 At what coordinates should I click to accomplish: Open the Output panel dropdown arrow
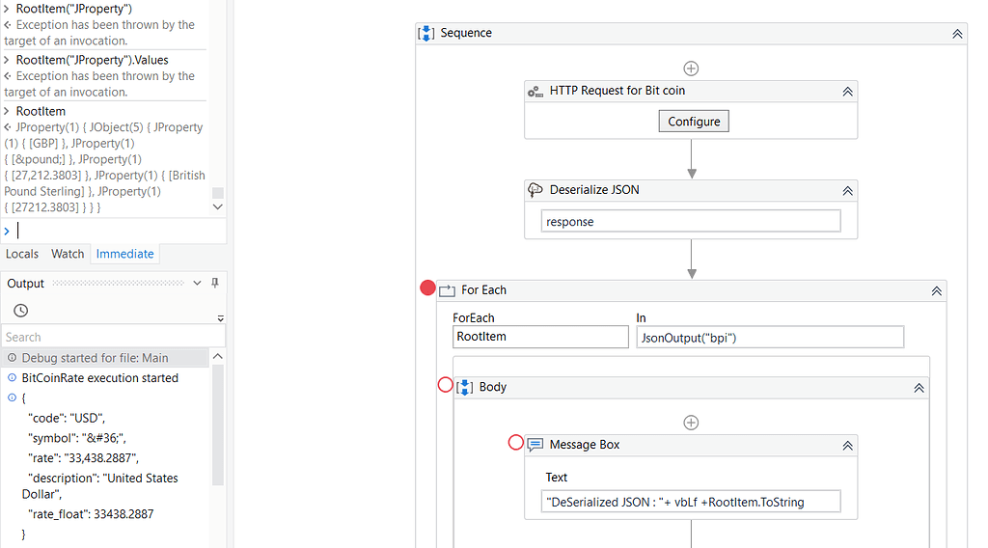tap(198, 284)
